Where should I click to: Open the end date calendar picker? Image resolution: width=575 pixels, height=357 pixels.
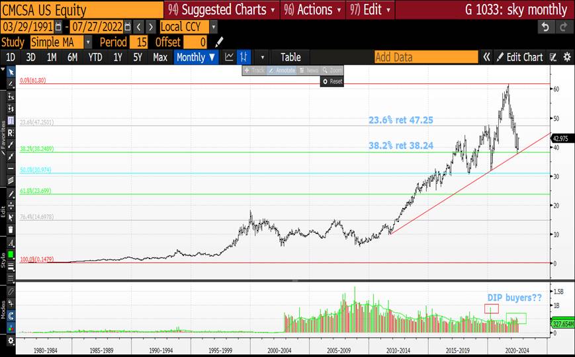coord(127,26)
